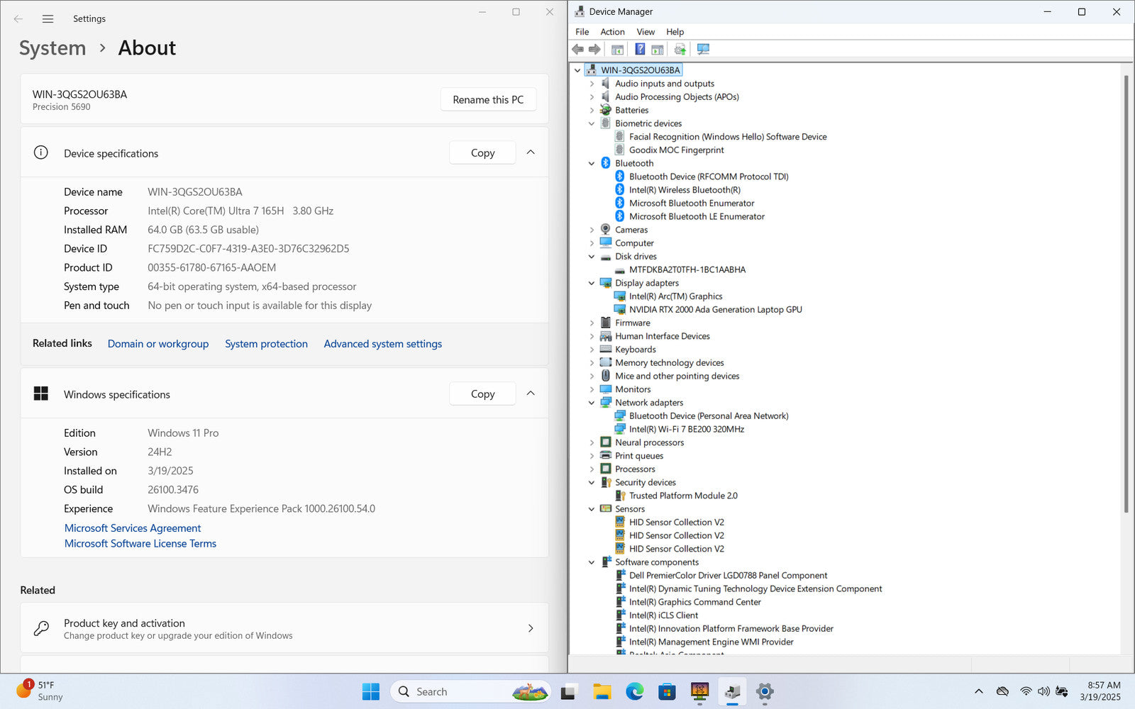Open the System protection link

(x=266, y=344)
